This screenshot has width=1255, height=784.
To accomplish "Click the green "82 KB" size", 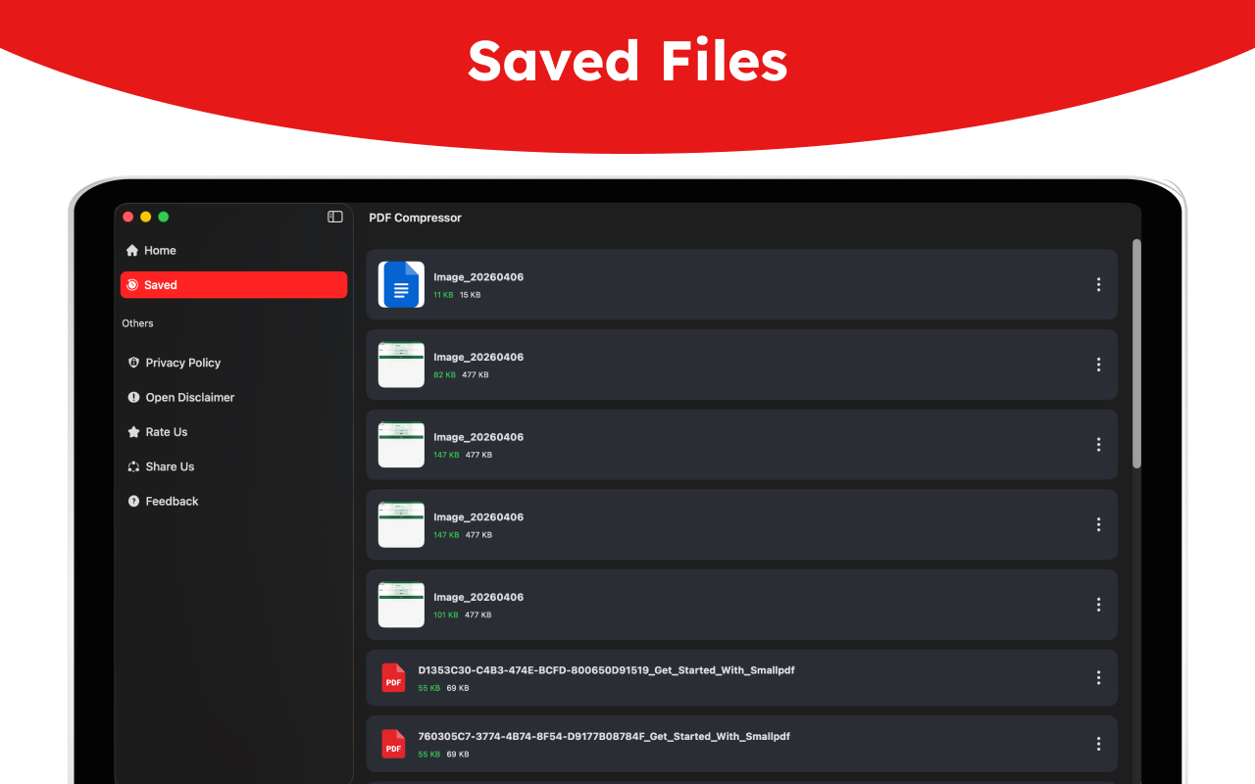I will (444, 375).
